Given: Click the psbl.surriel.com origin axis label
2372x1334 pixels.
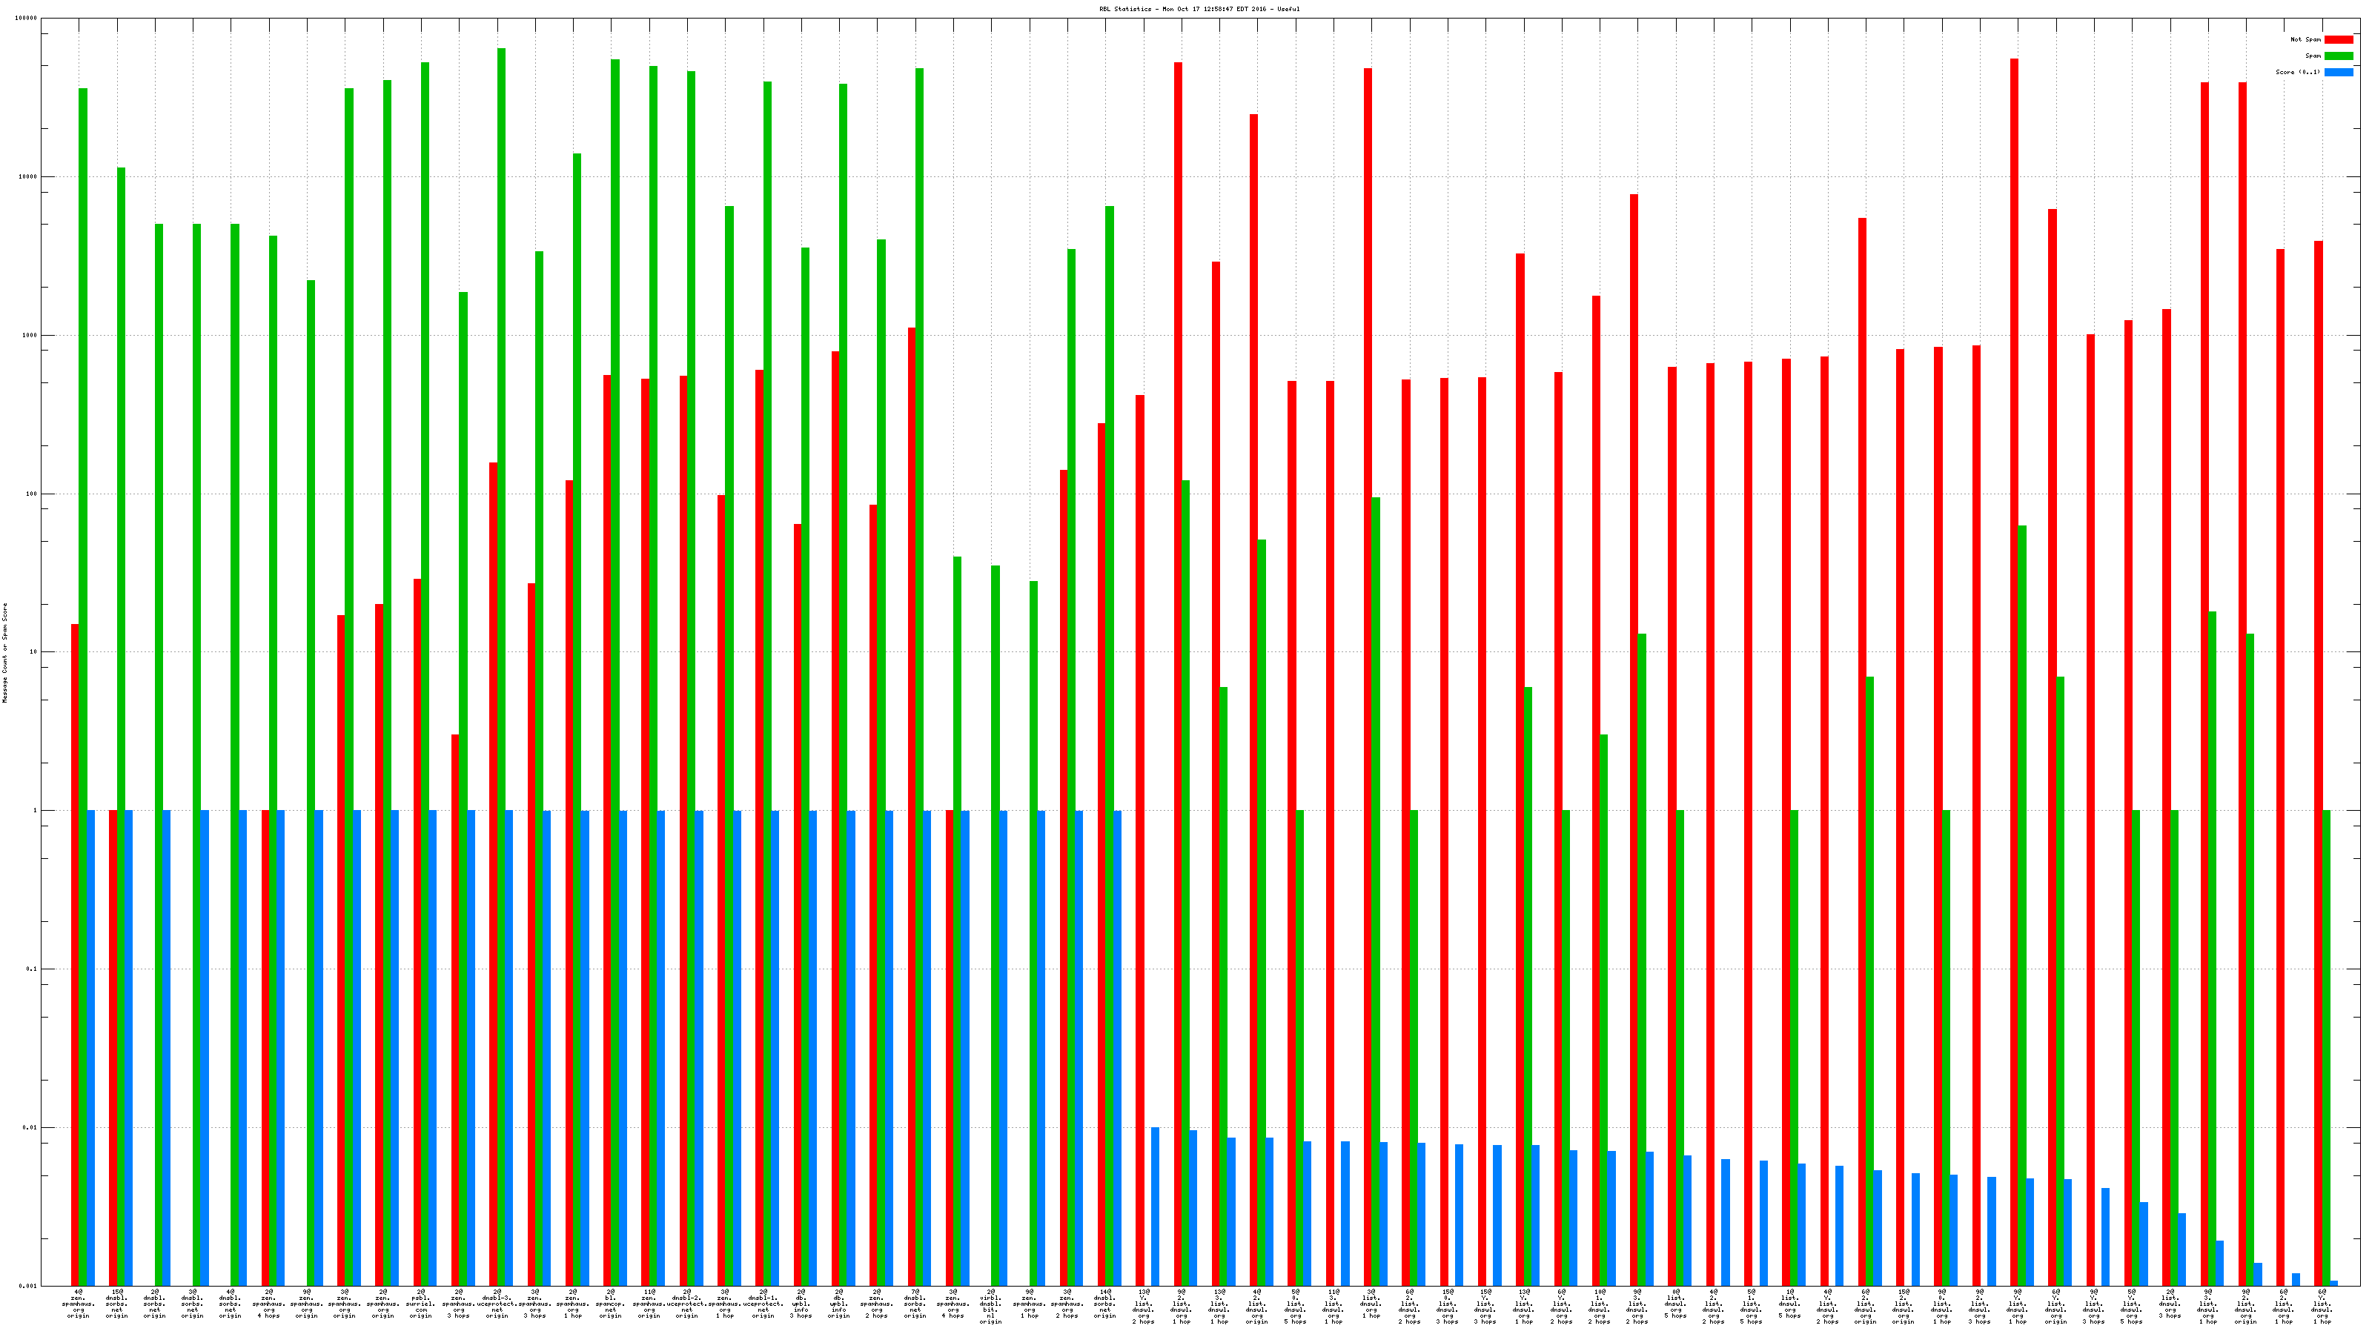Looking at the screenshot, I should tap(421, 1304).
